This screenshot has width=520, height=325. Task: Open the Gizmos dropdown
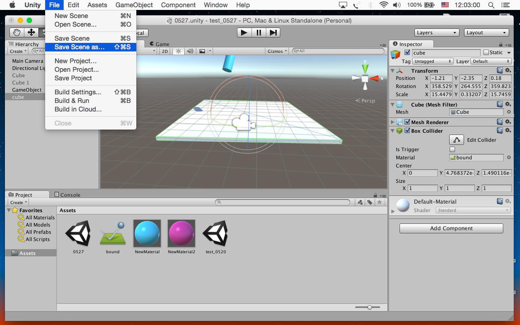point(277,51)
